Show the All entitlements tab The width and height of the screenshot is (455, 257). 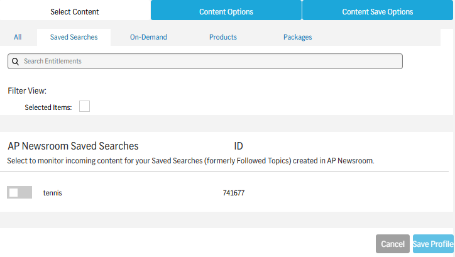coord(18,37)
